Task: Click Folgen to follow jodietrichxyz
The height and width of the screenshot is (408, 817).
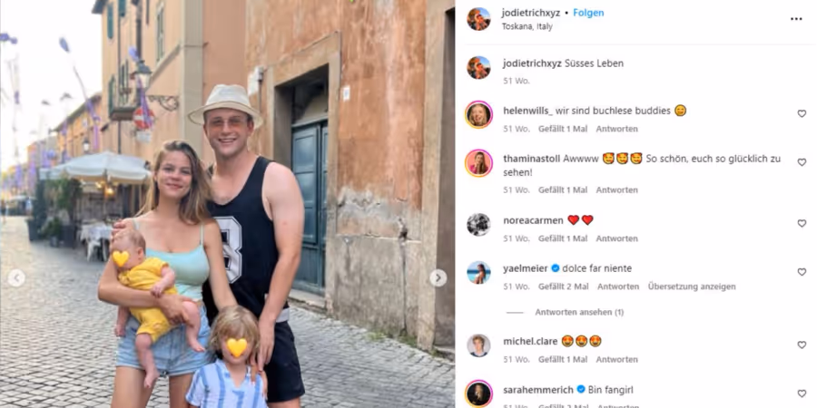Action: coord(588,13)
